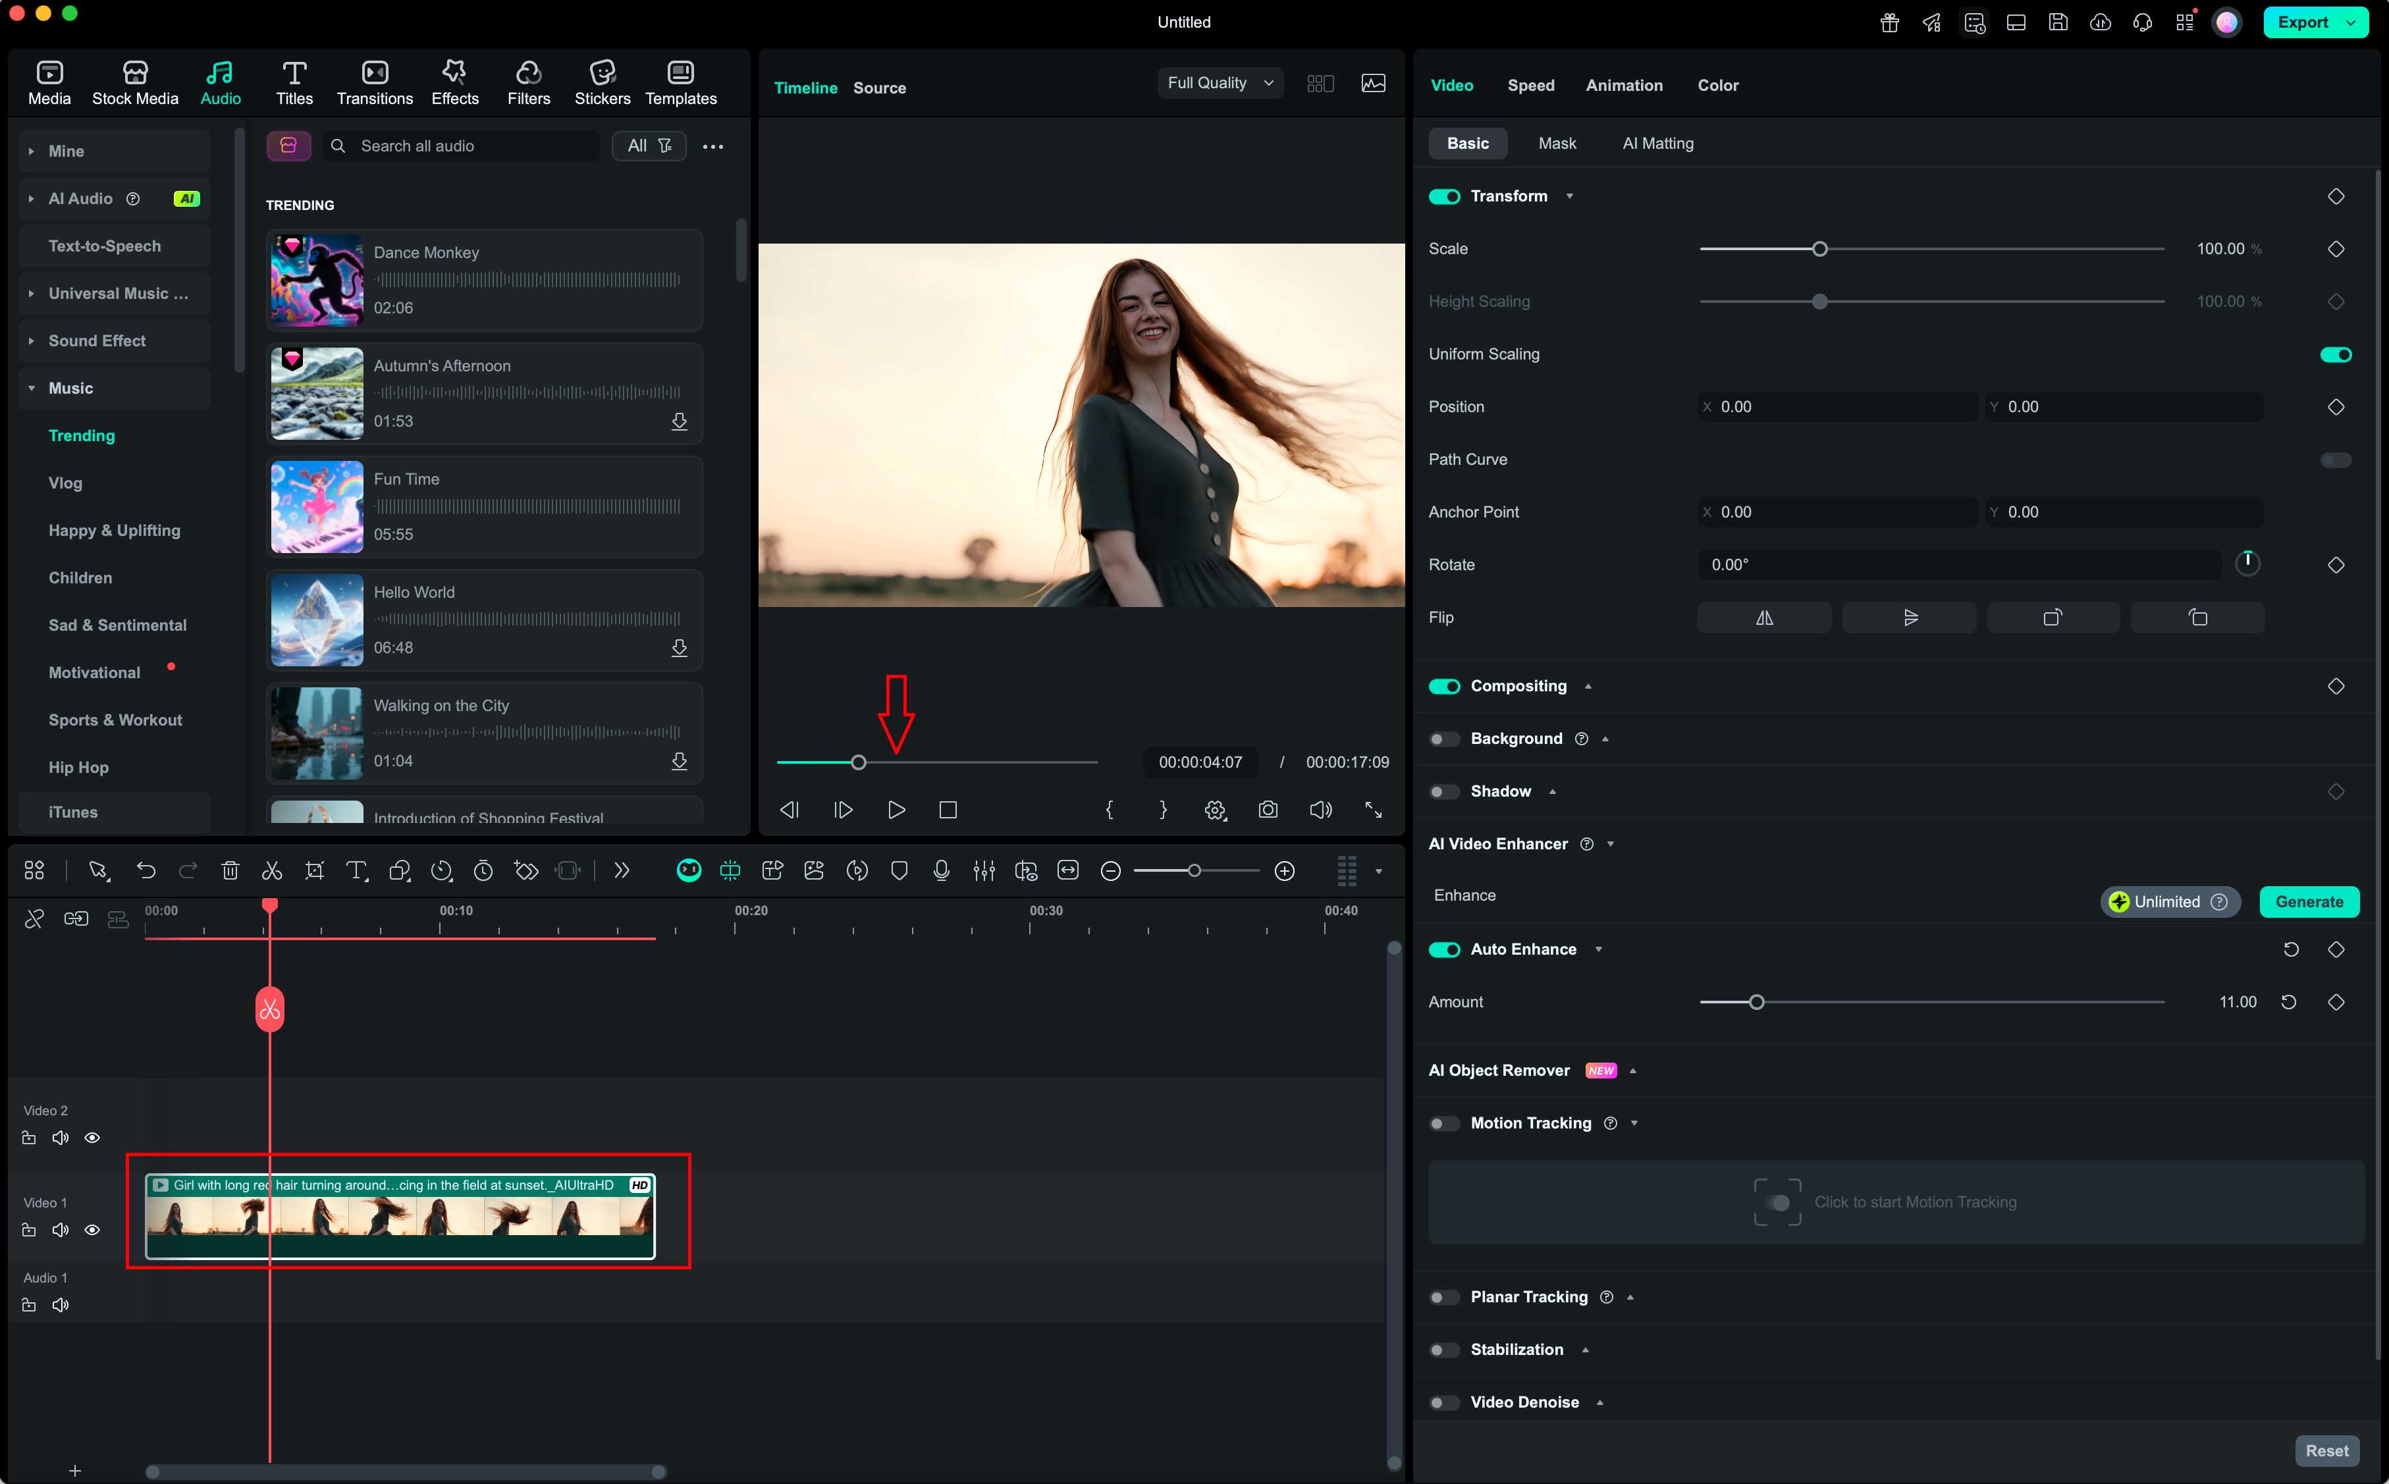Image resolution: width=2389 pixels, height=1484 pixels.
Task: Switch to the Speed tab
Action: (1531, 86)
